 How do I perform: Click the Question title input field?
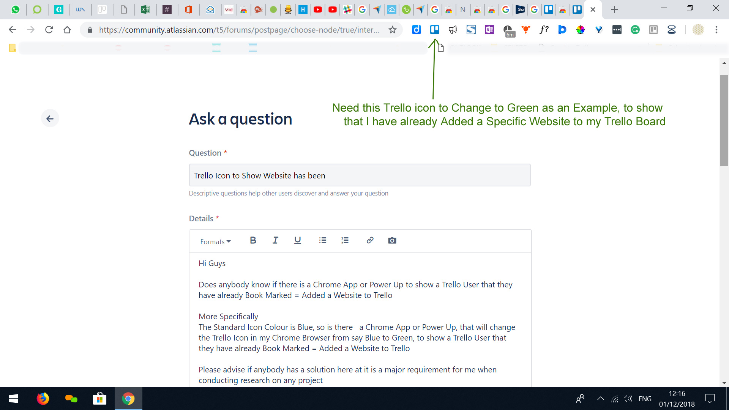[x=360, y=175]
